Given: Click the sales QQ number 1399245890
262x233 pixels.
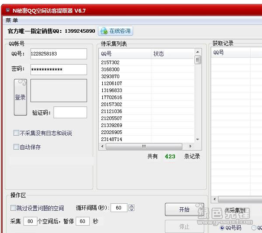Looking at the screenshot, I should coord(80,31).
